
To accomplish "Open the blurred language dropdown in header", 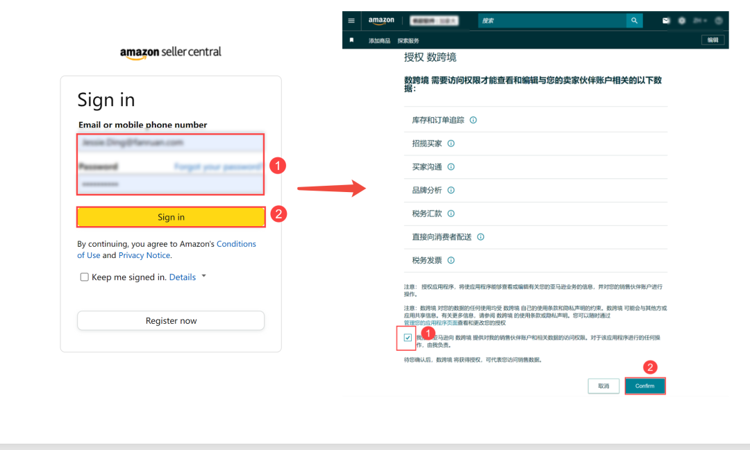I will pyautogui.click(x=700, y=21).
